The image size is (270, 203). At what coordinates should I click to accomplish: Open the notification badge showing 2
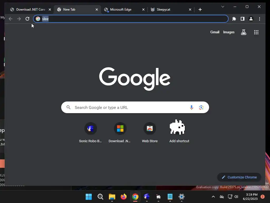click(x=263, y=196)
